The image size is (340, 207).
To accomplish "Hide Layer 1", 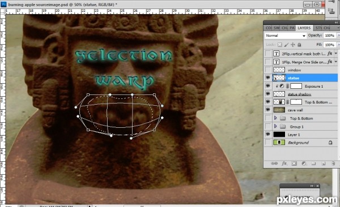I will pos(268,135).
